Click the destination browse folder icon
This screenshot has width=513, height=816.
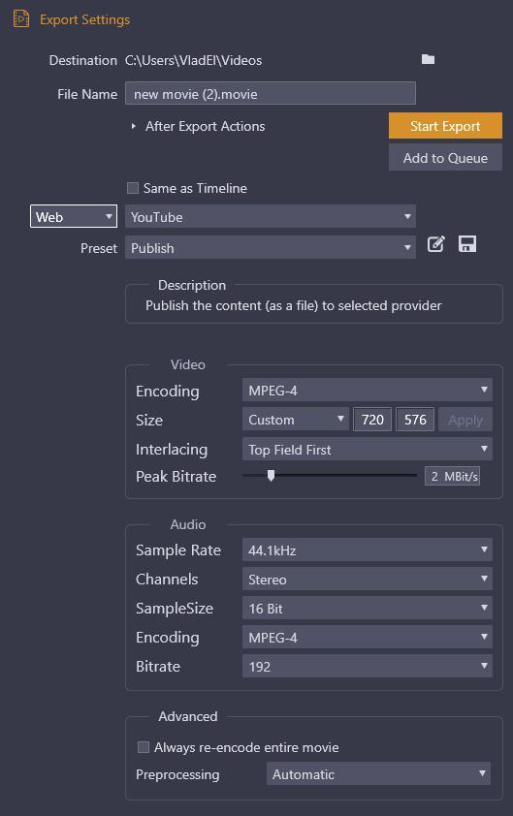[x=428, y=59]
